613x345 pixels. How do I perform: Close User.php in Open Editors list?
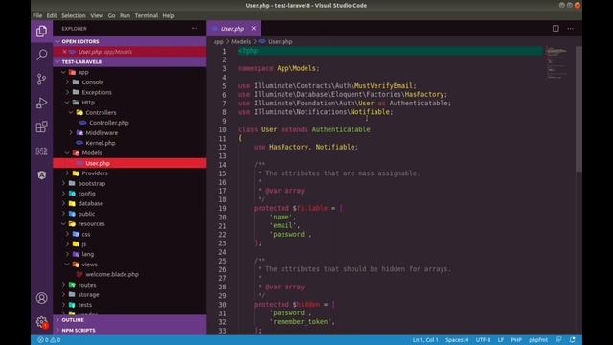coord(64,52)
